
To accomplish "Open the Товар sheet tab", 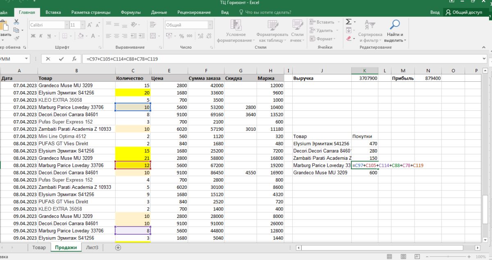I will pos(39,247).
